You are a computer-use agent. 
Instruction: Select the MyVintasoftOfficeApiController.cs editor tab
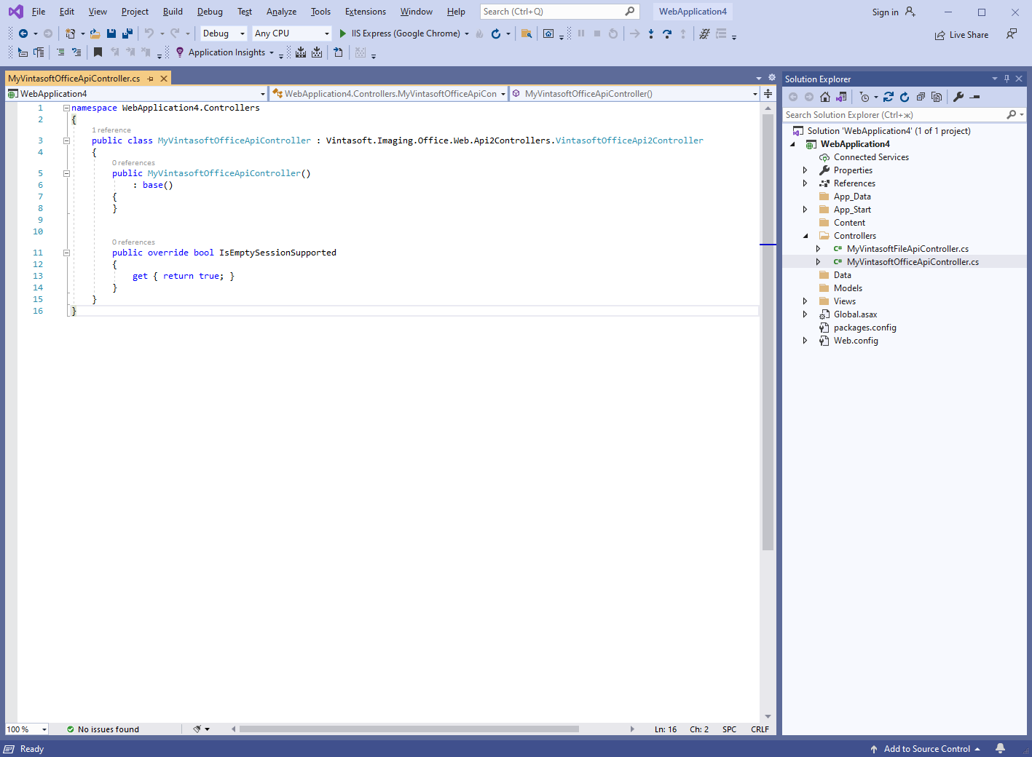[74, 79]
